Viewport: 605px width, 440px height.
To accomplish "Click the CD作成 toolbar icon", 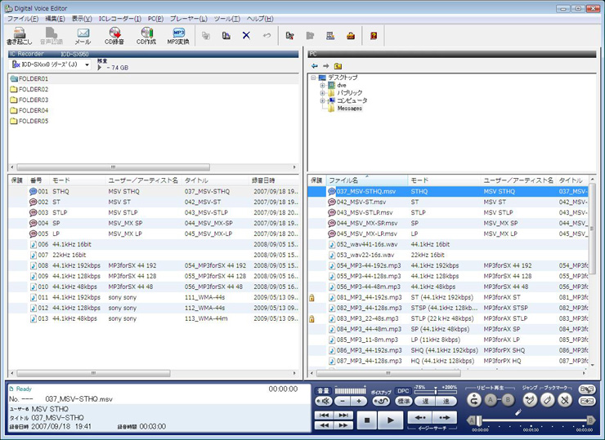I will click(x=146, y=35).
